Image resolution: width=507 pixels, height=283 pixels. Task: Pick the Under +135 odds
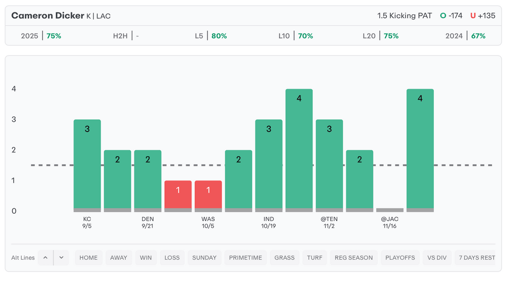coord(483,16)
